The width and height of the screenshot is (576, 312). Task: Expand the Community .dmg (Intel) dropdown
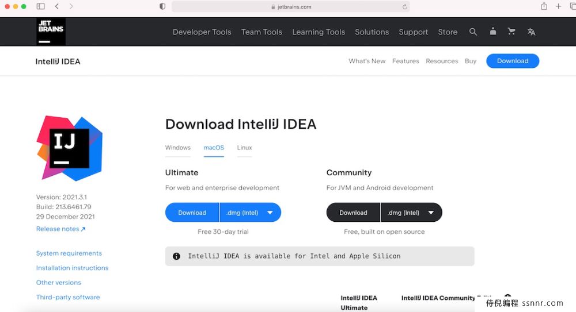[x=431, y=213]
